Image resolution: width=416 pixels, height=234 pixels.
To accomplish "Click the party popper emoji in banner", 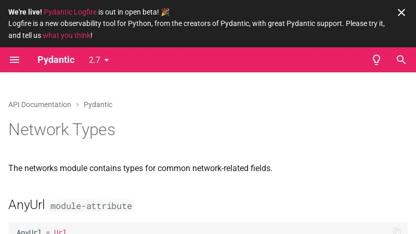I will click(x=165, y=12).
